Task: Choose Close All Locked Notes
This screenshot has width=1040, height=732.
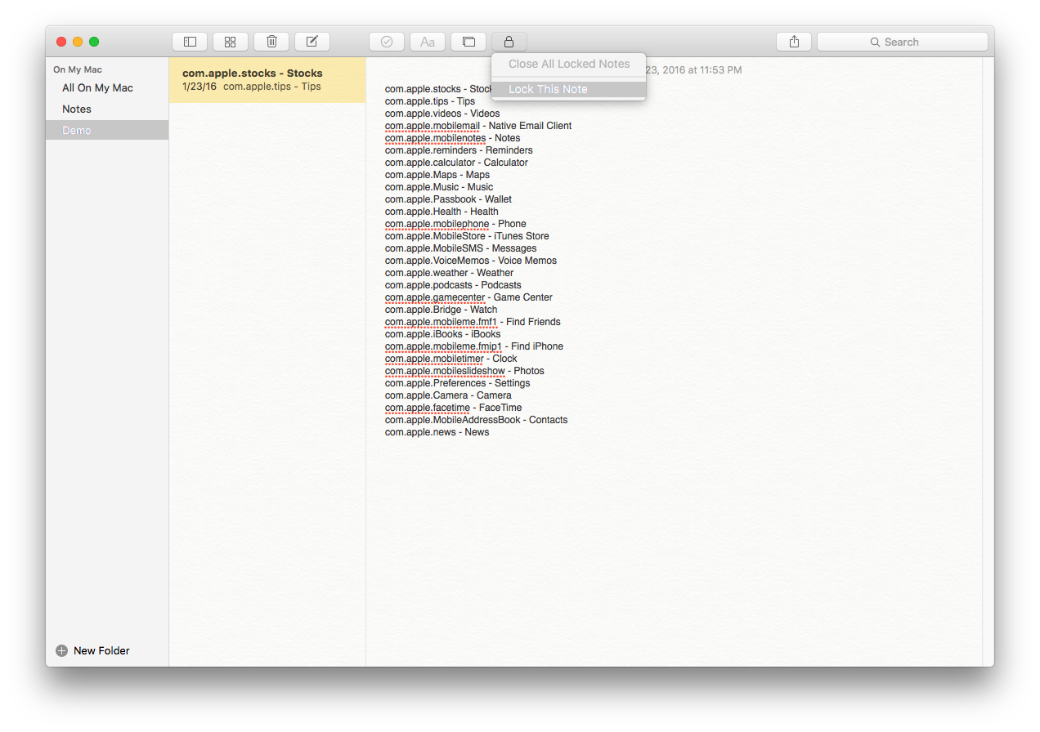Action: (x=569, y=64)
